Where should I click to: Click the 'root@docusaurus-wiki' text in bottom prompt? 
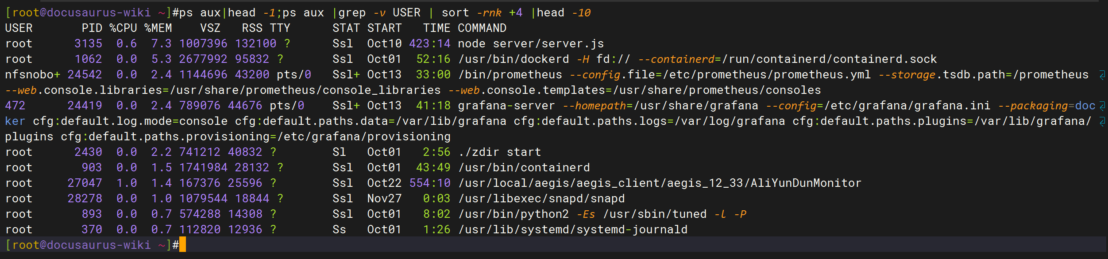(x=81, y=245)
